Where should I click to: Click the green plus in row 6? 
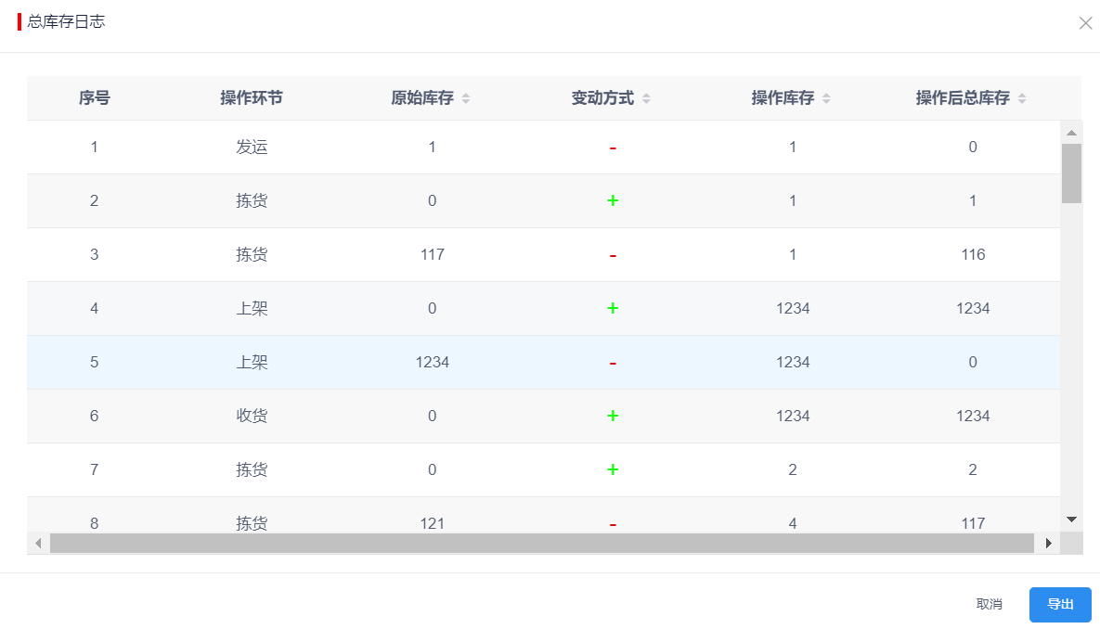point(613,416)
